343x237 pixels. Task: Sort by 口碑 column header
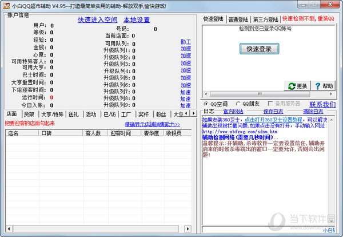[61, 133]
